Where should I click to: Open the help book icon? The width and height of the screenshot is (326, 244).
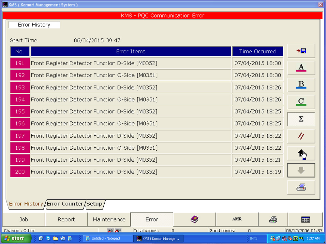[x=194, y=219]
